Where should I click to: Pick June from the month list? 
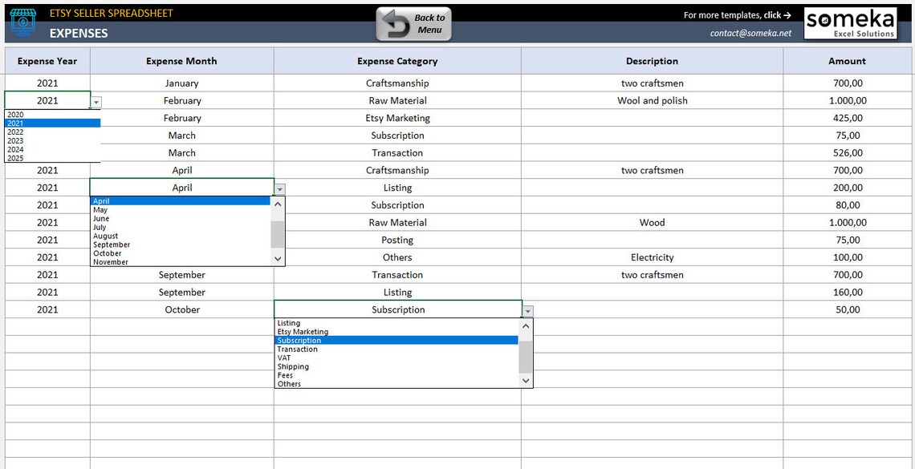tap(181, 219)
